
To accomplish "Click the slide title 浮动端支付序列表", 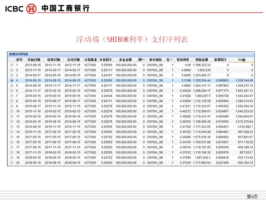I will (132, 39).
